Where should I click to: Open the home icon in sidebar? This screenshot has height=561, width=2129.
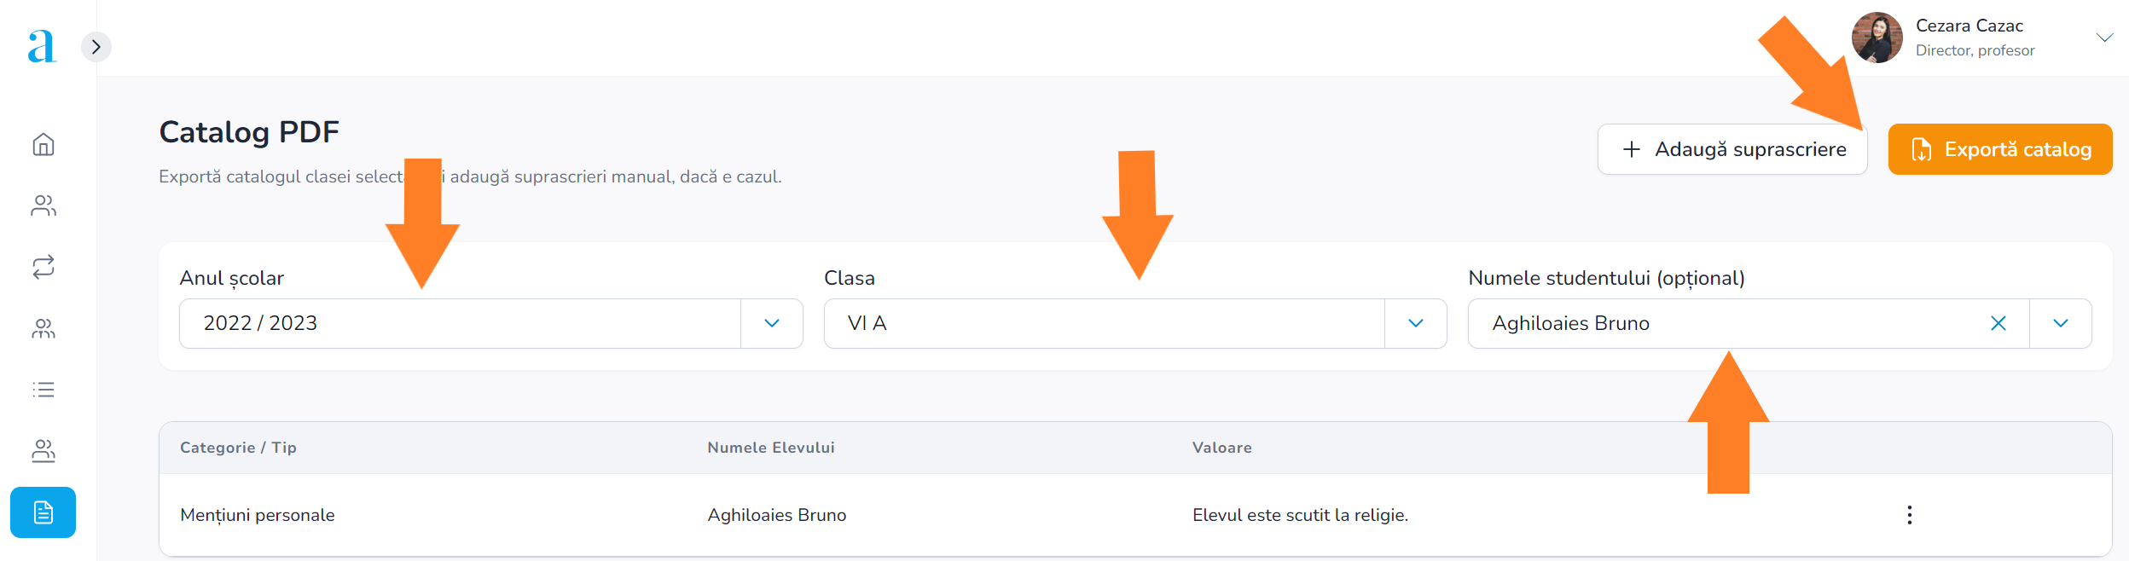point(44,145)
